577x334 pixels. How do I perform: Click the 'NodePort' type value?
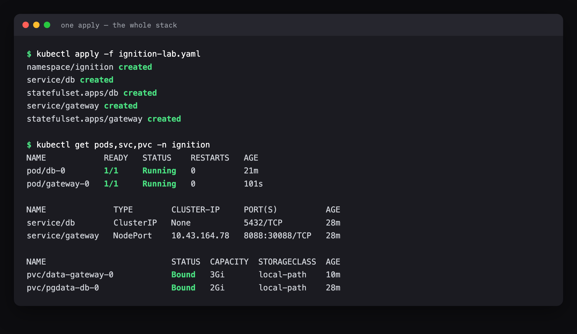coord(133,236)
